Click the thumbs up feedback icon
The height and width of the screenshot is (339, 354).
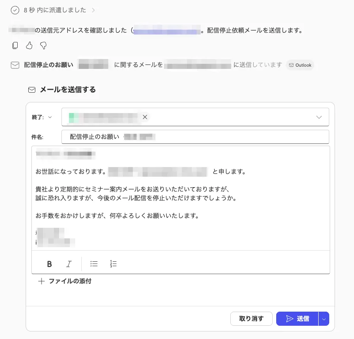point(29,45)
